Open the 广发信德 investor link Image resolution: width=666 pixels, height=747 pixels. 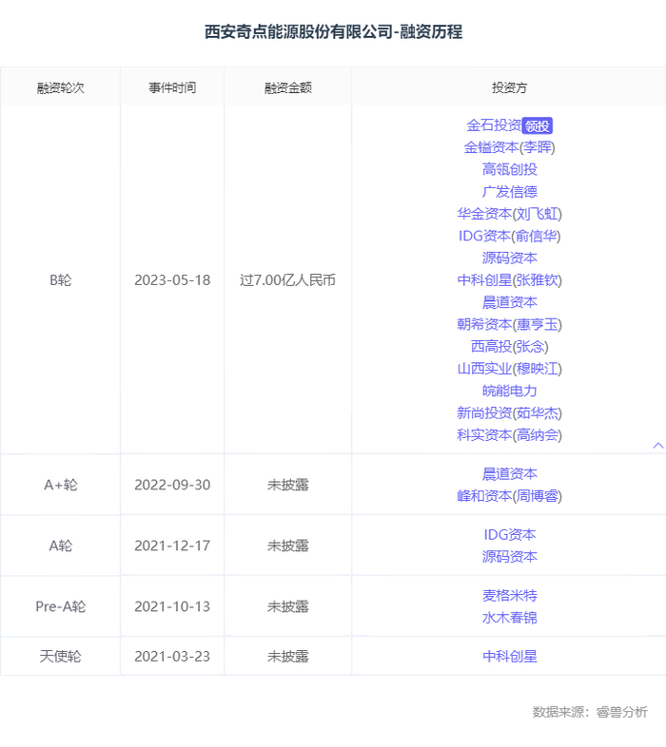[510, 192]
